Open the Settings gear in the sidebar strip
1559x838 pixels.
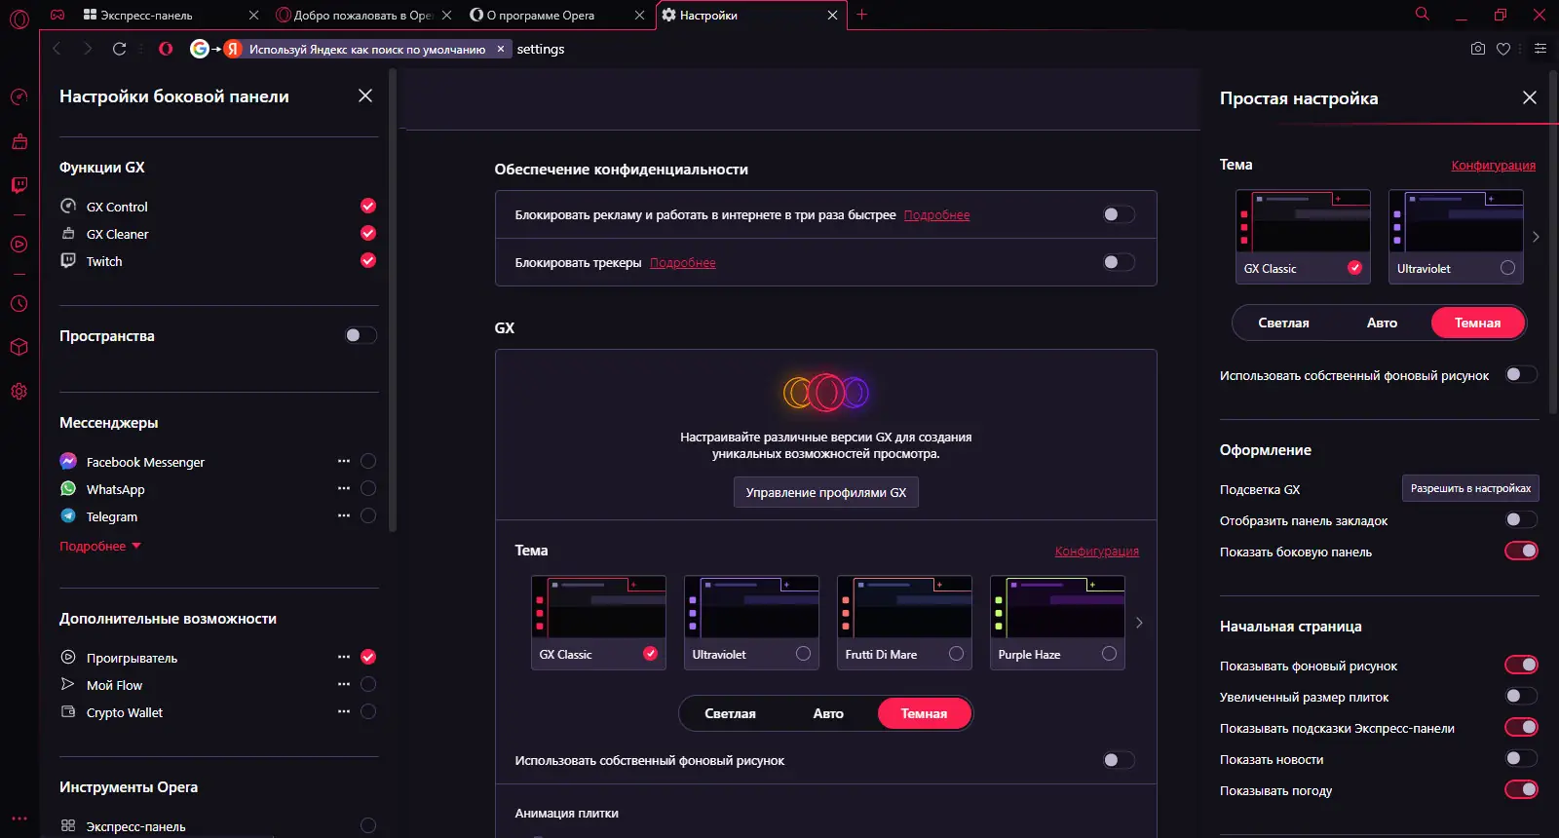pyautogui.click(x=19, y=392)
